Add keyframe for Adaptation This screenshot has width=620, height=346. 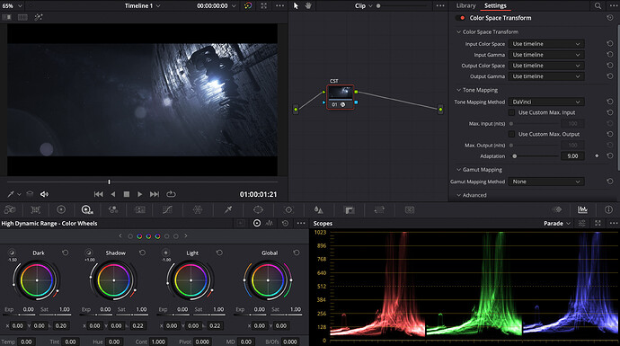597,155
